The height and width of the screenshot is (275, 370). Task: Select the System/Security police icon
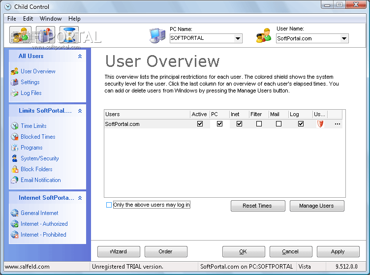coord(15,158)
